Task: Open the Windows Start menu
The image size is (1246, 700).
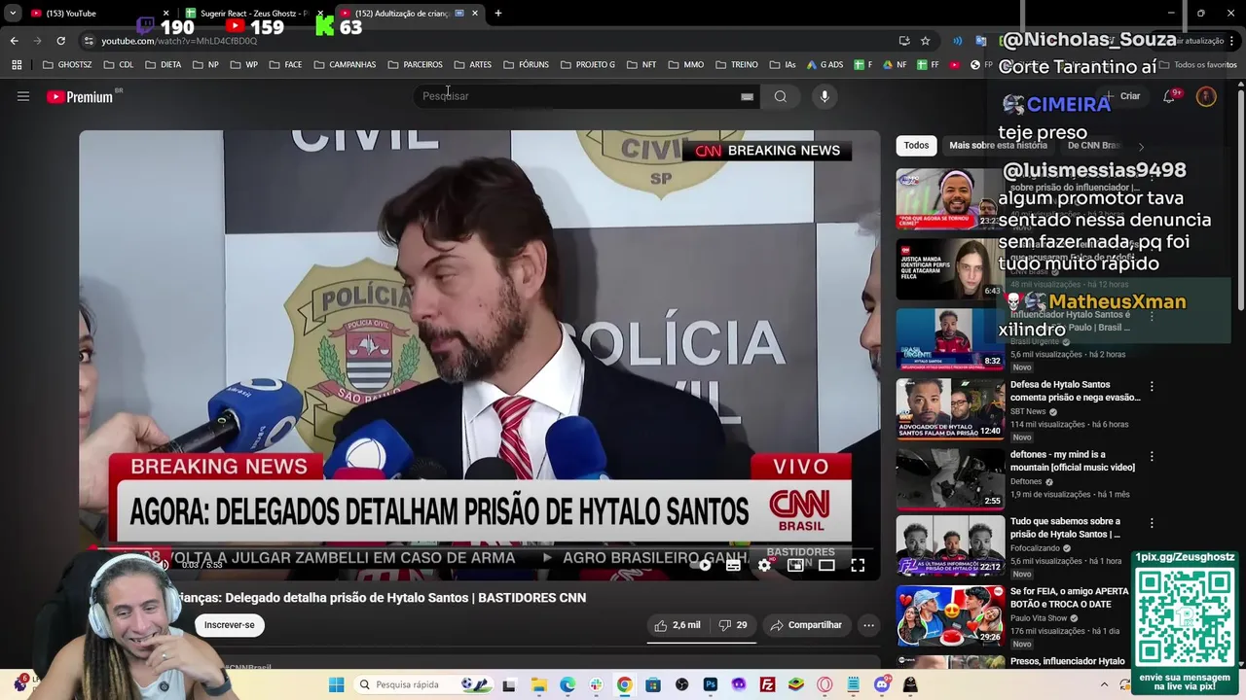Action: click(x=336, y=684)
